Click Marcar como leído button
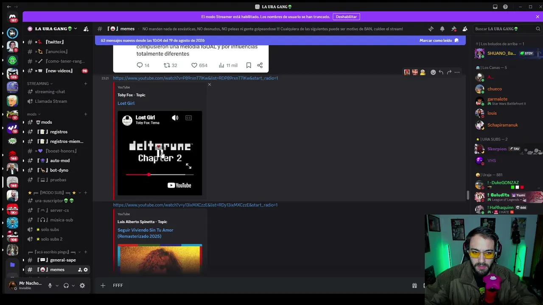The height and width of the screenshot is (305, 543). [439, 41]
